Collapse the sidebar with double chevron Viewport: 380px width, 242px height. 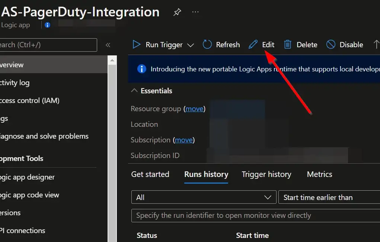[x=108, y=45]
